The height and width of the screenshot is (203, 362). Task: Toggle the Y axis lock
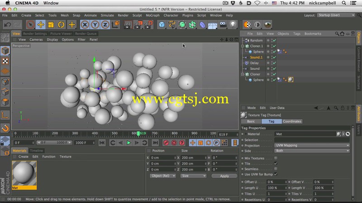point(95,25)
